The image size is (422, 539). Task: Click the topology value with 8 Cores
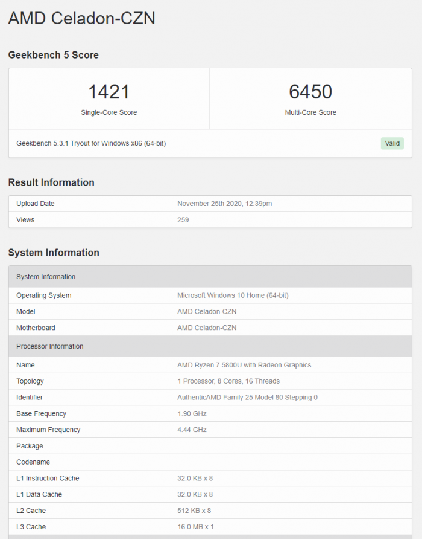pyautogui.click(x=228, y=381)
